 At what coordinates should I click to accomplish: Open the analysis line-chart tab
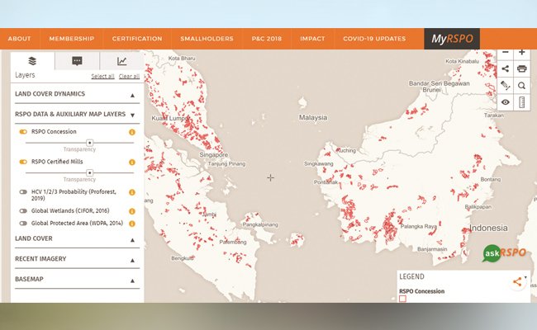(x=122, y=61)
